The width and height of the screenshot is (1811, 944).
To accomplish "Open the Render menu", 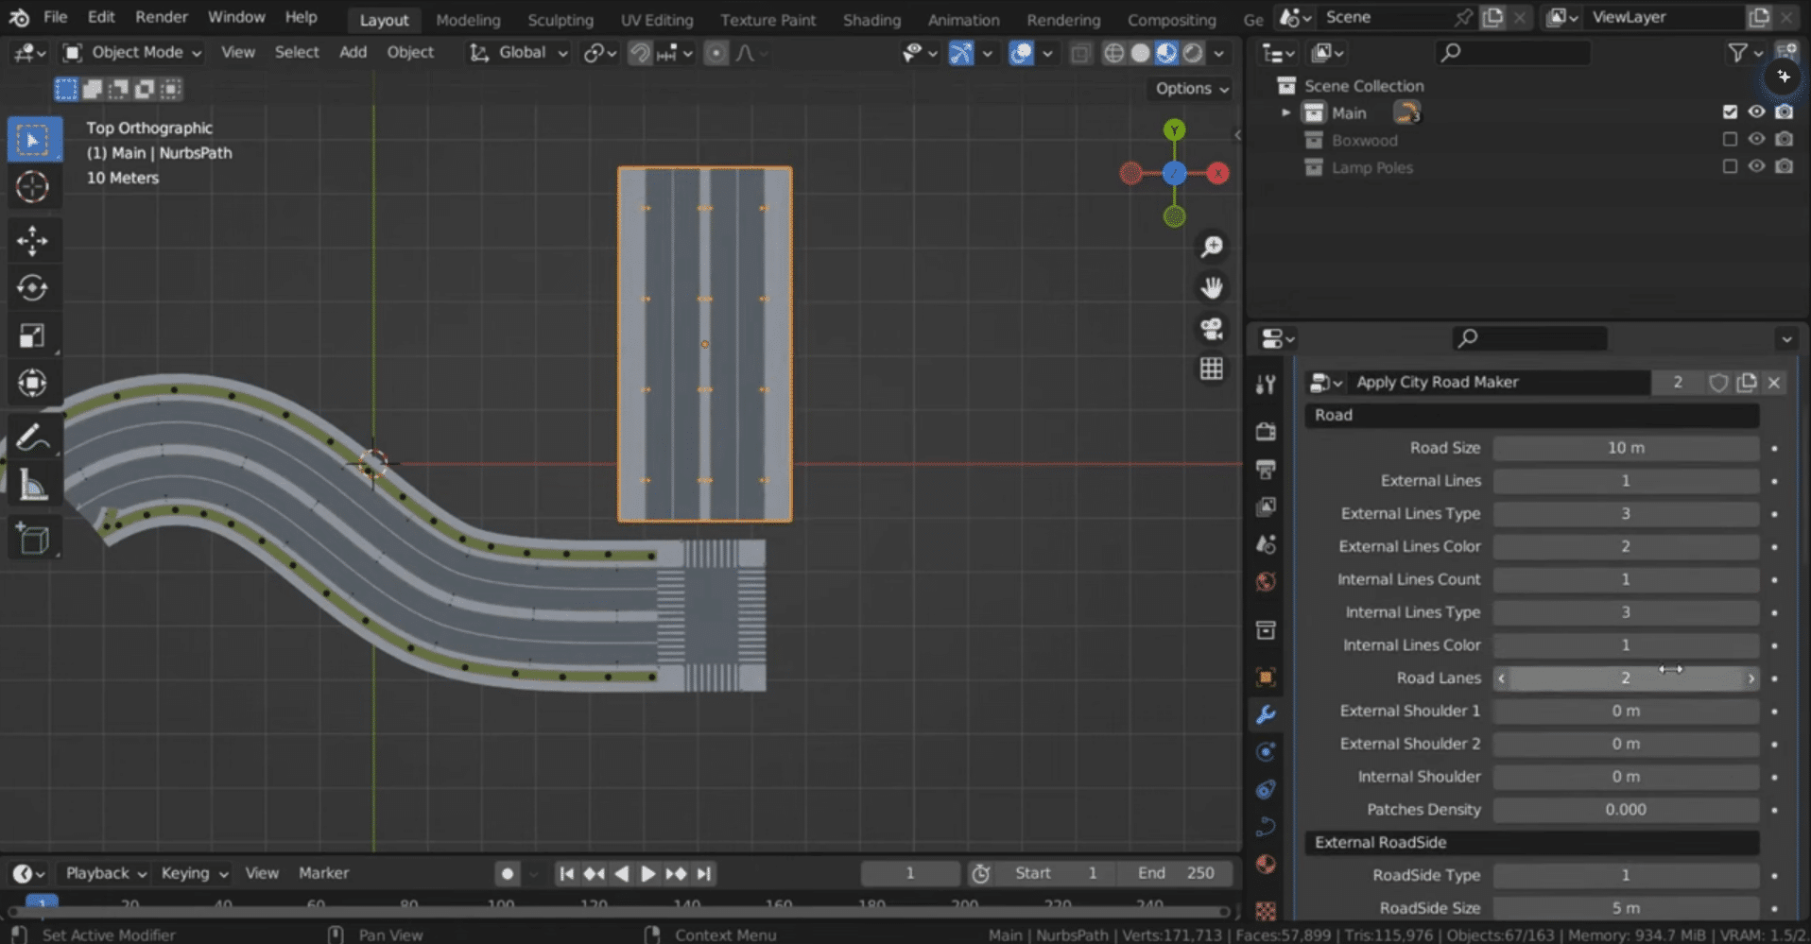I will (x=161, y=17).
